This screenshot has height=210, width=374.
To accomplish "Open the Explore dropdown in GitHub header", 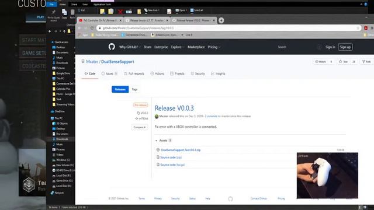I will pyautogui.click(x=178, y=47).
